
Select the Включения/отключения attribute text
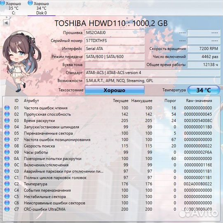pyautogui.click(x=46, y=165)
